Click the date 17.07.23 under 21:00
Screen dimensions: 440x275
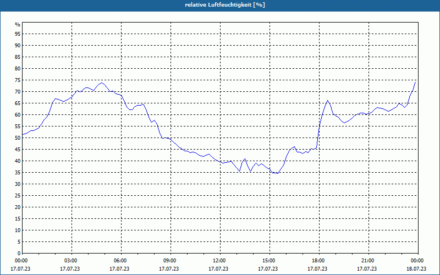[x=367, y=269]
